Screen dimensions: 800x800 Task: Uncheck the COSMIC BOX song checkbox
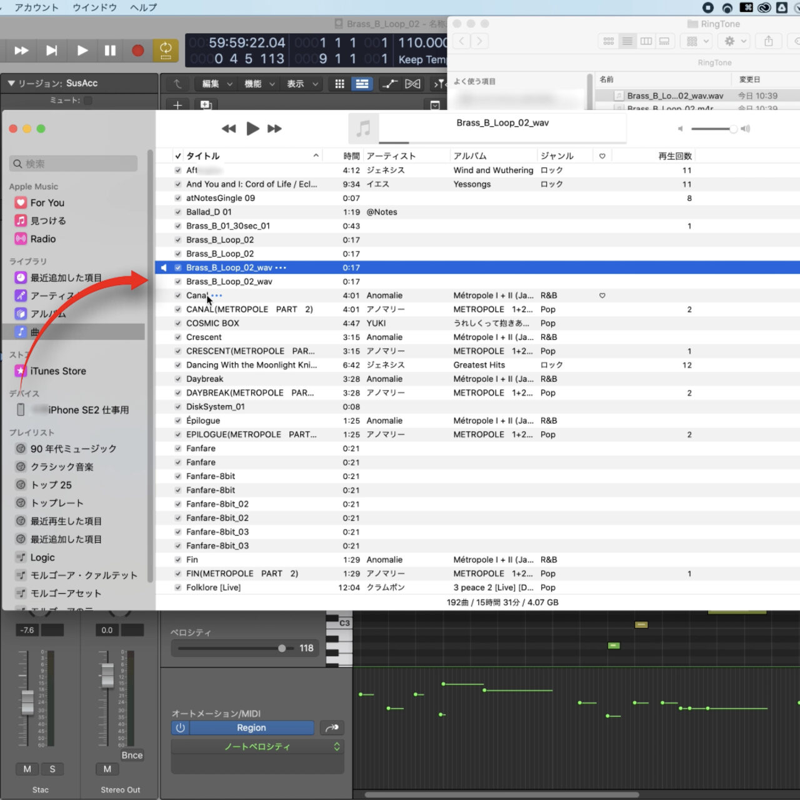click(178, 324)
